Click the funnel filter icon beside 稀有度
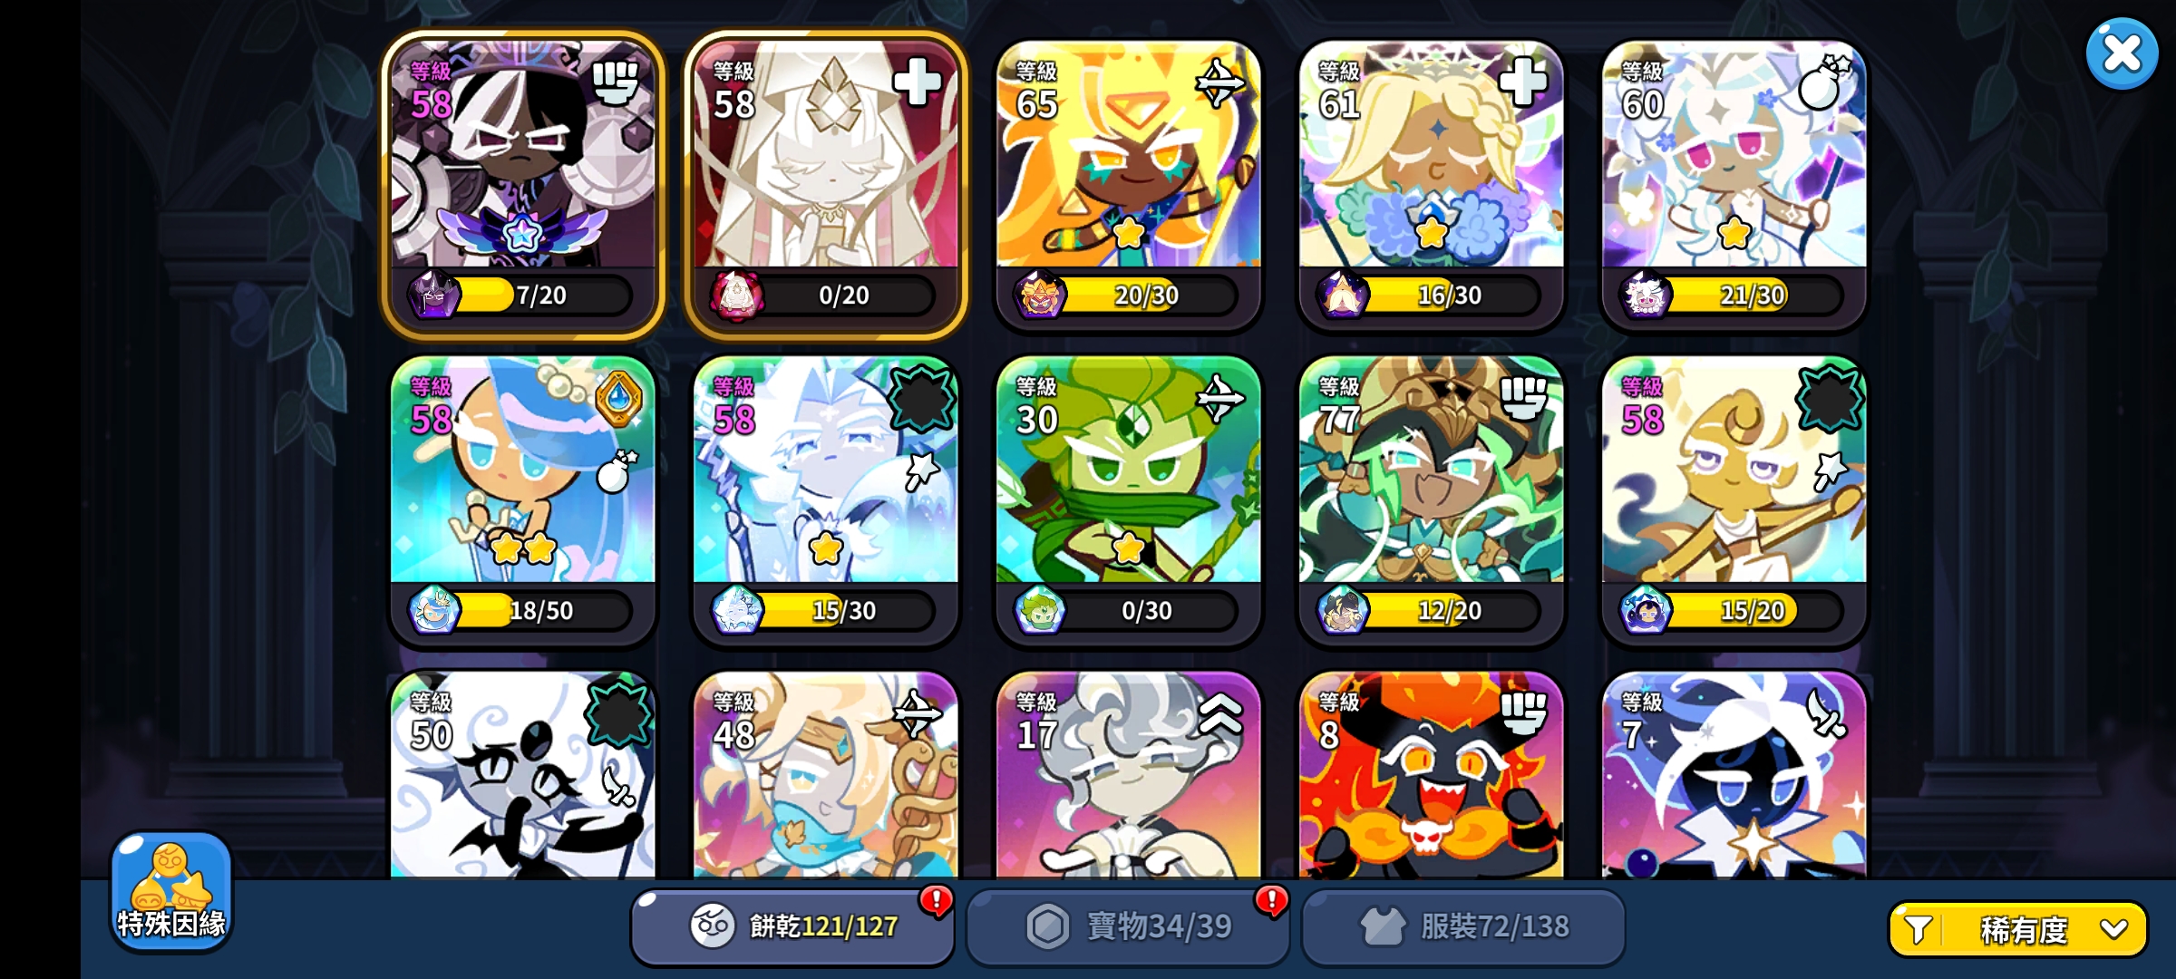Screen dimensions: 2176x979 coord(1917,929)
